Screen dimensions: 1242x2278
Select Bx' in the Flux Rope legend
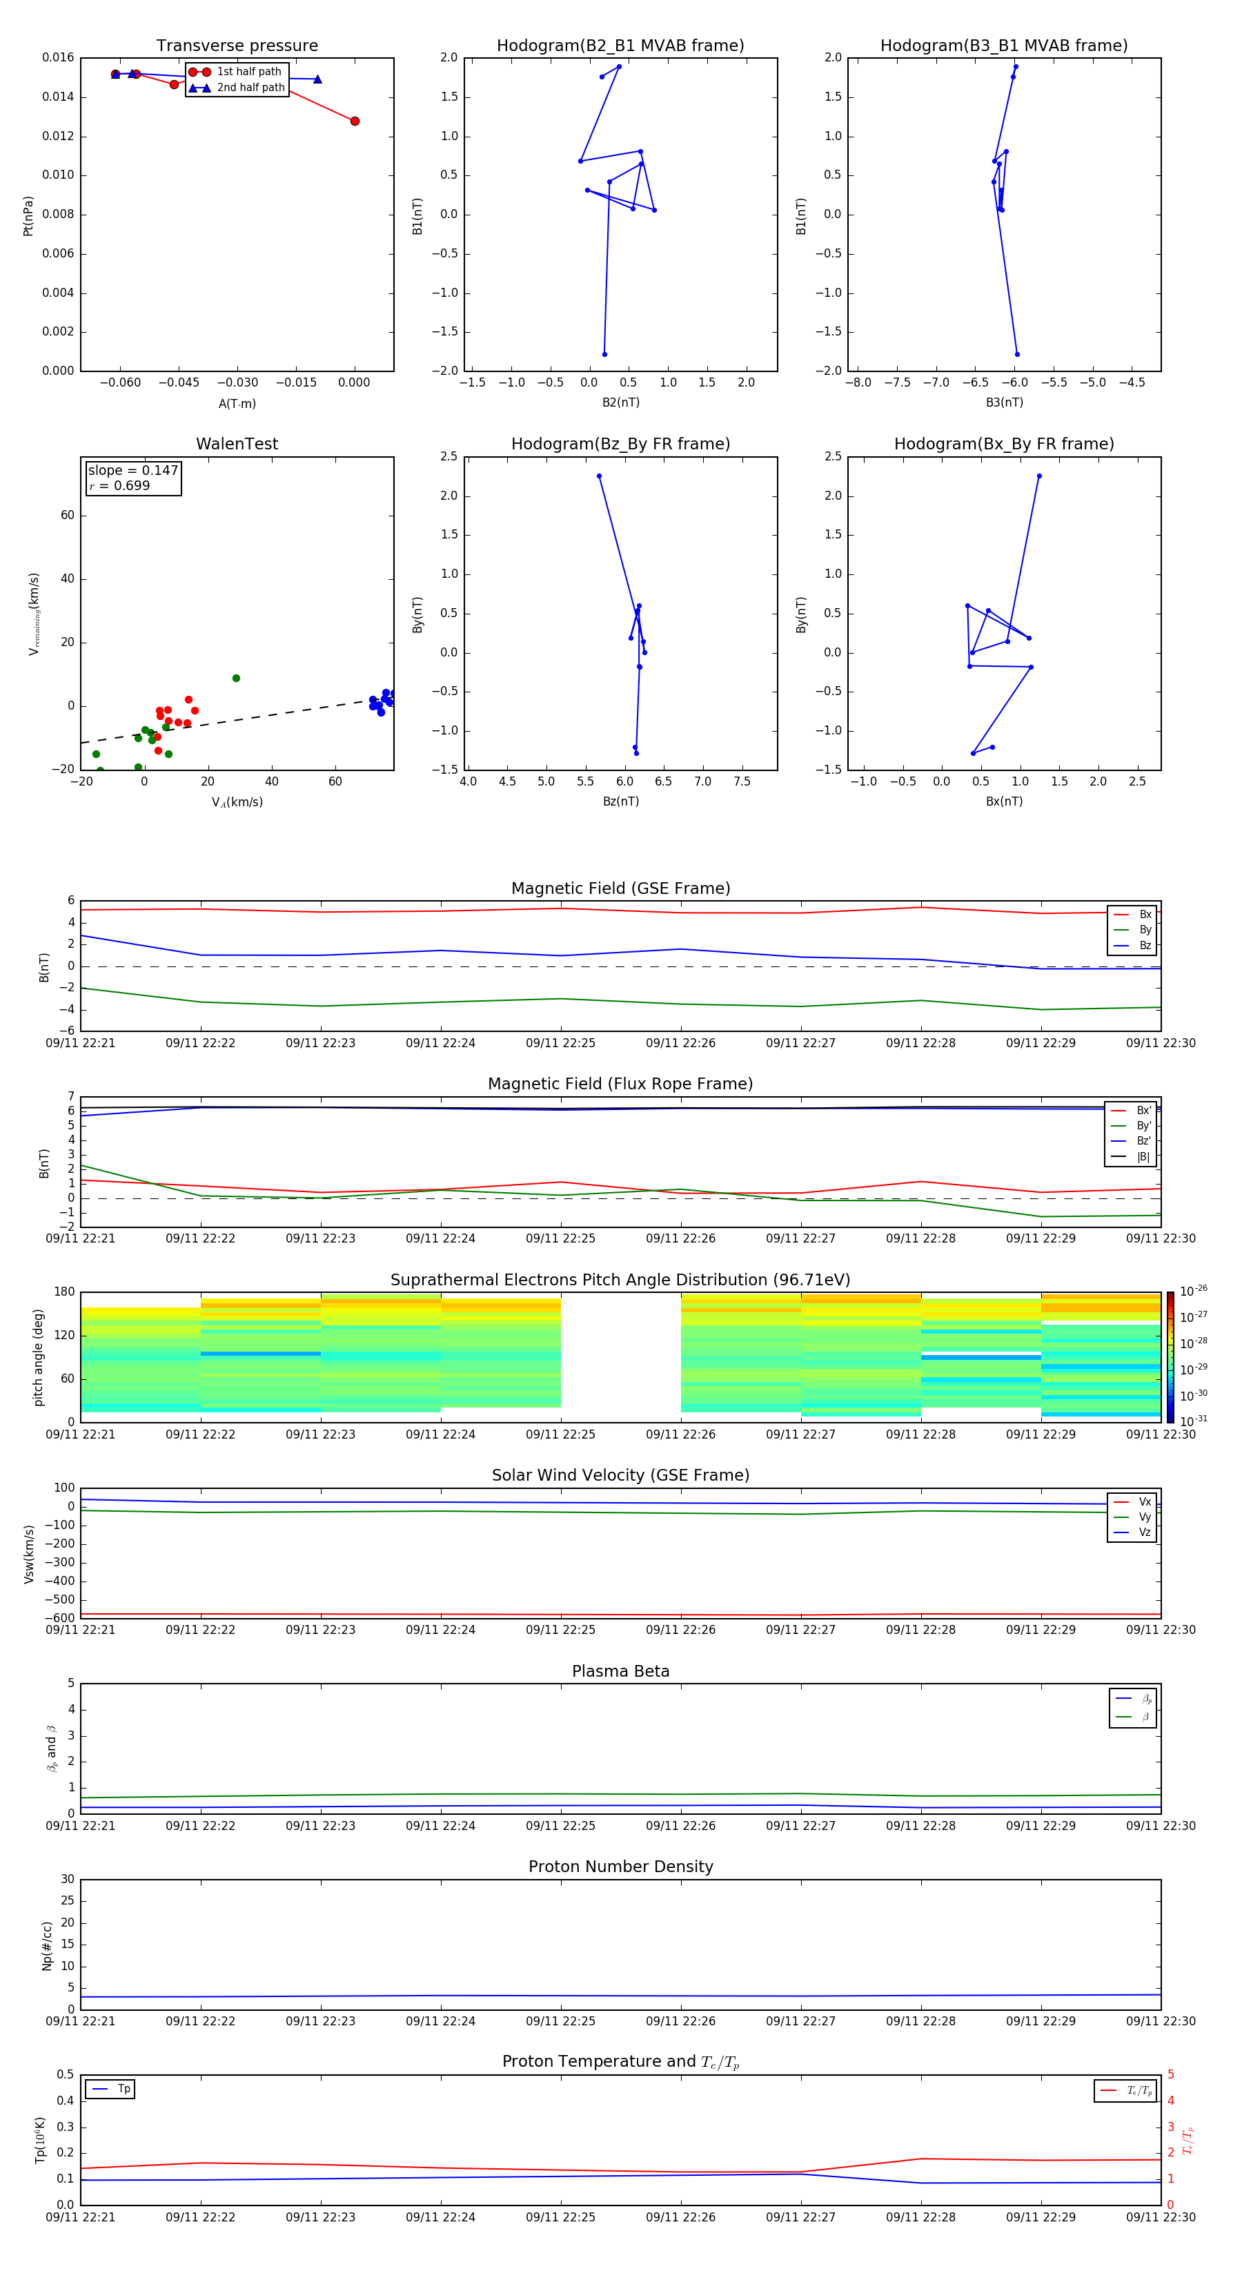click(1131, 1111)
